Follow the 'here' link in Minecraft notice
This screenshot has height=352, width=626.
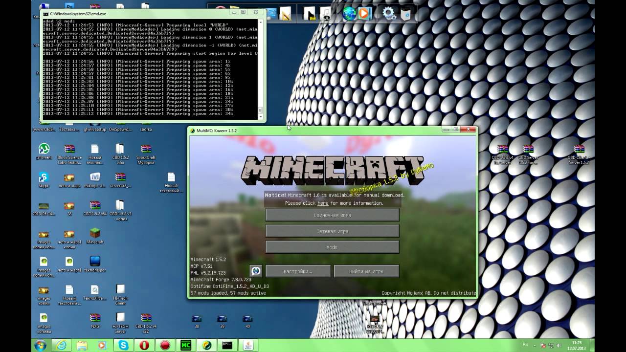[x=323, y=203]
